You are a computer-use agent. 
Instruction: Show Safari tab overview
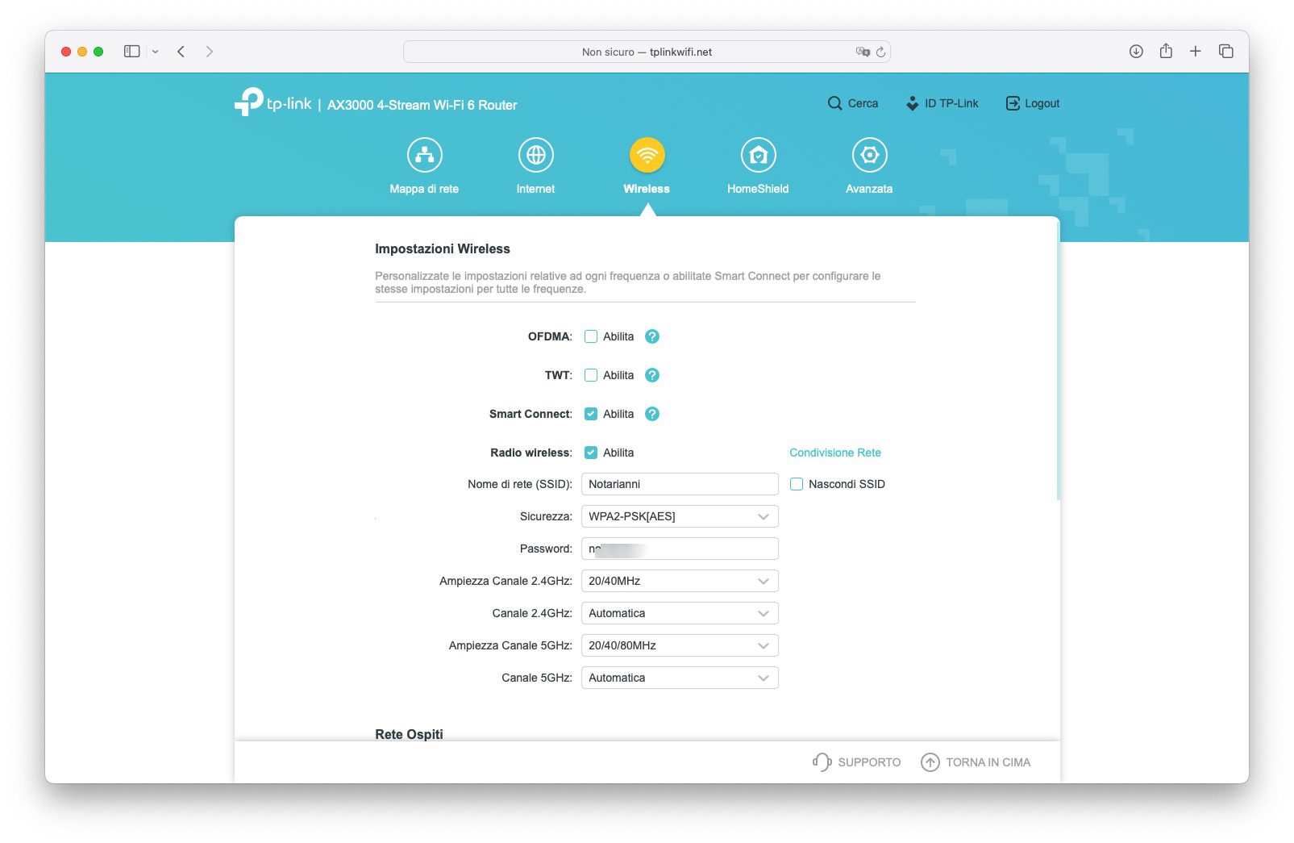point(1226,52)
